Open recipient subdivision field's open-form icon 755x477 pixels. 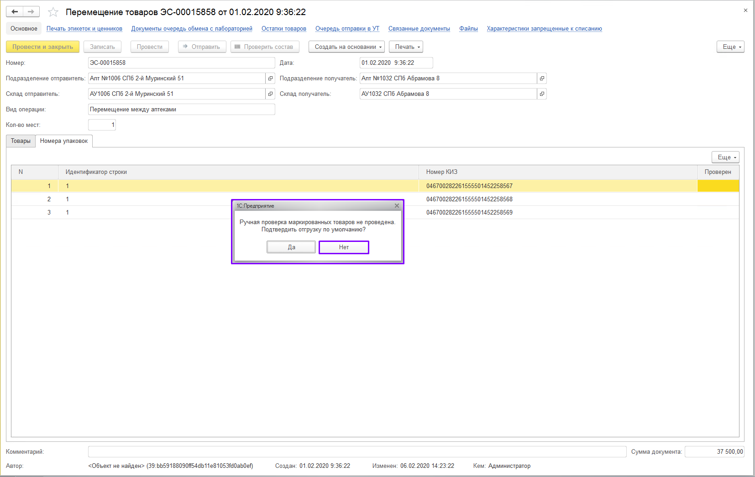pyautogui.click(x=542, y=79)
